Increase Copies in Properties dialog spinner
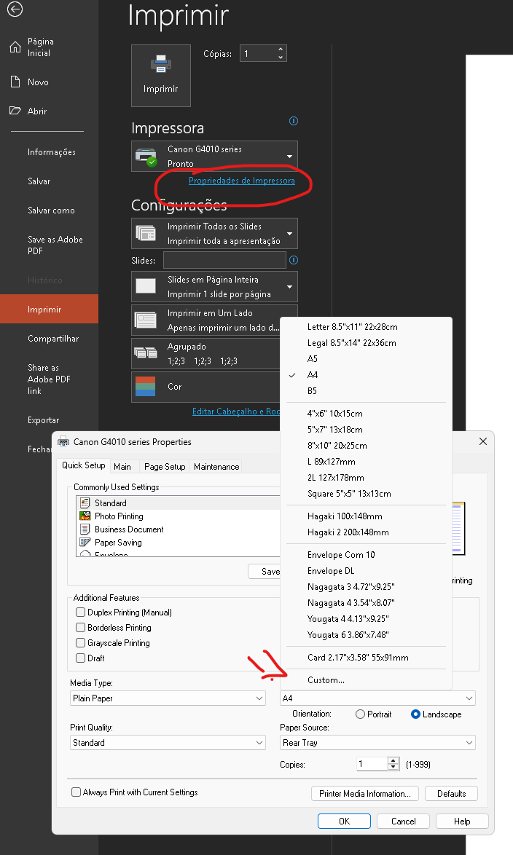Image resolution: width=513 pixels, height=855 pixels. [393, 760]
